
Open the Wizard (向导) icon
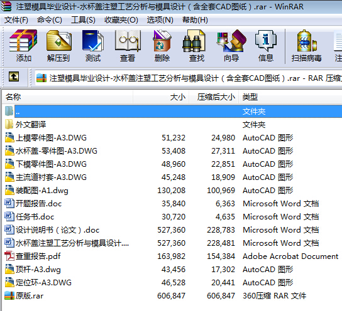pyautogui.click(x=231, y=41)
